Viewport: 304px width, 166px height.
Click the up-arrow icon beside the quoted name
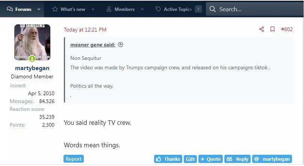point(120,45)
